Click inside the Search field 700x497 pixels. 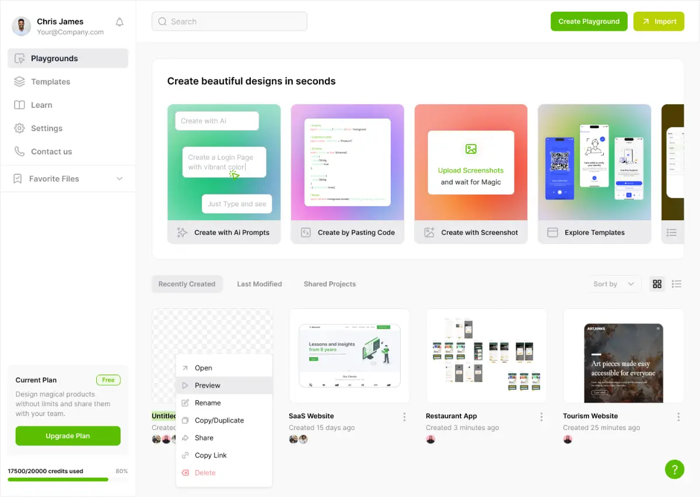[229, 21]
